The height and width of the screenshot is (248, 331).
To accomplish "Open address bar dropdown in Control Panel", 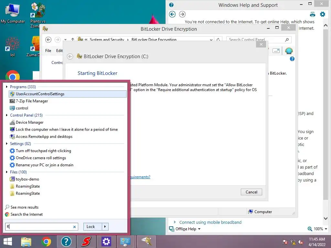I will [211, 40].
